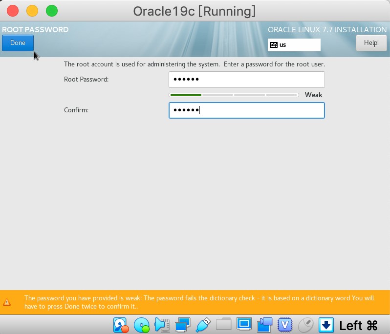Open VirtualBox optical disc icon
Image resolution: width=390 pixels, height=334 pixels.
click(142, 325)
